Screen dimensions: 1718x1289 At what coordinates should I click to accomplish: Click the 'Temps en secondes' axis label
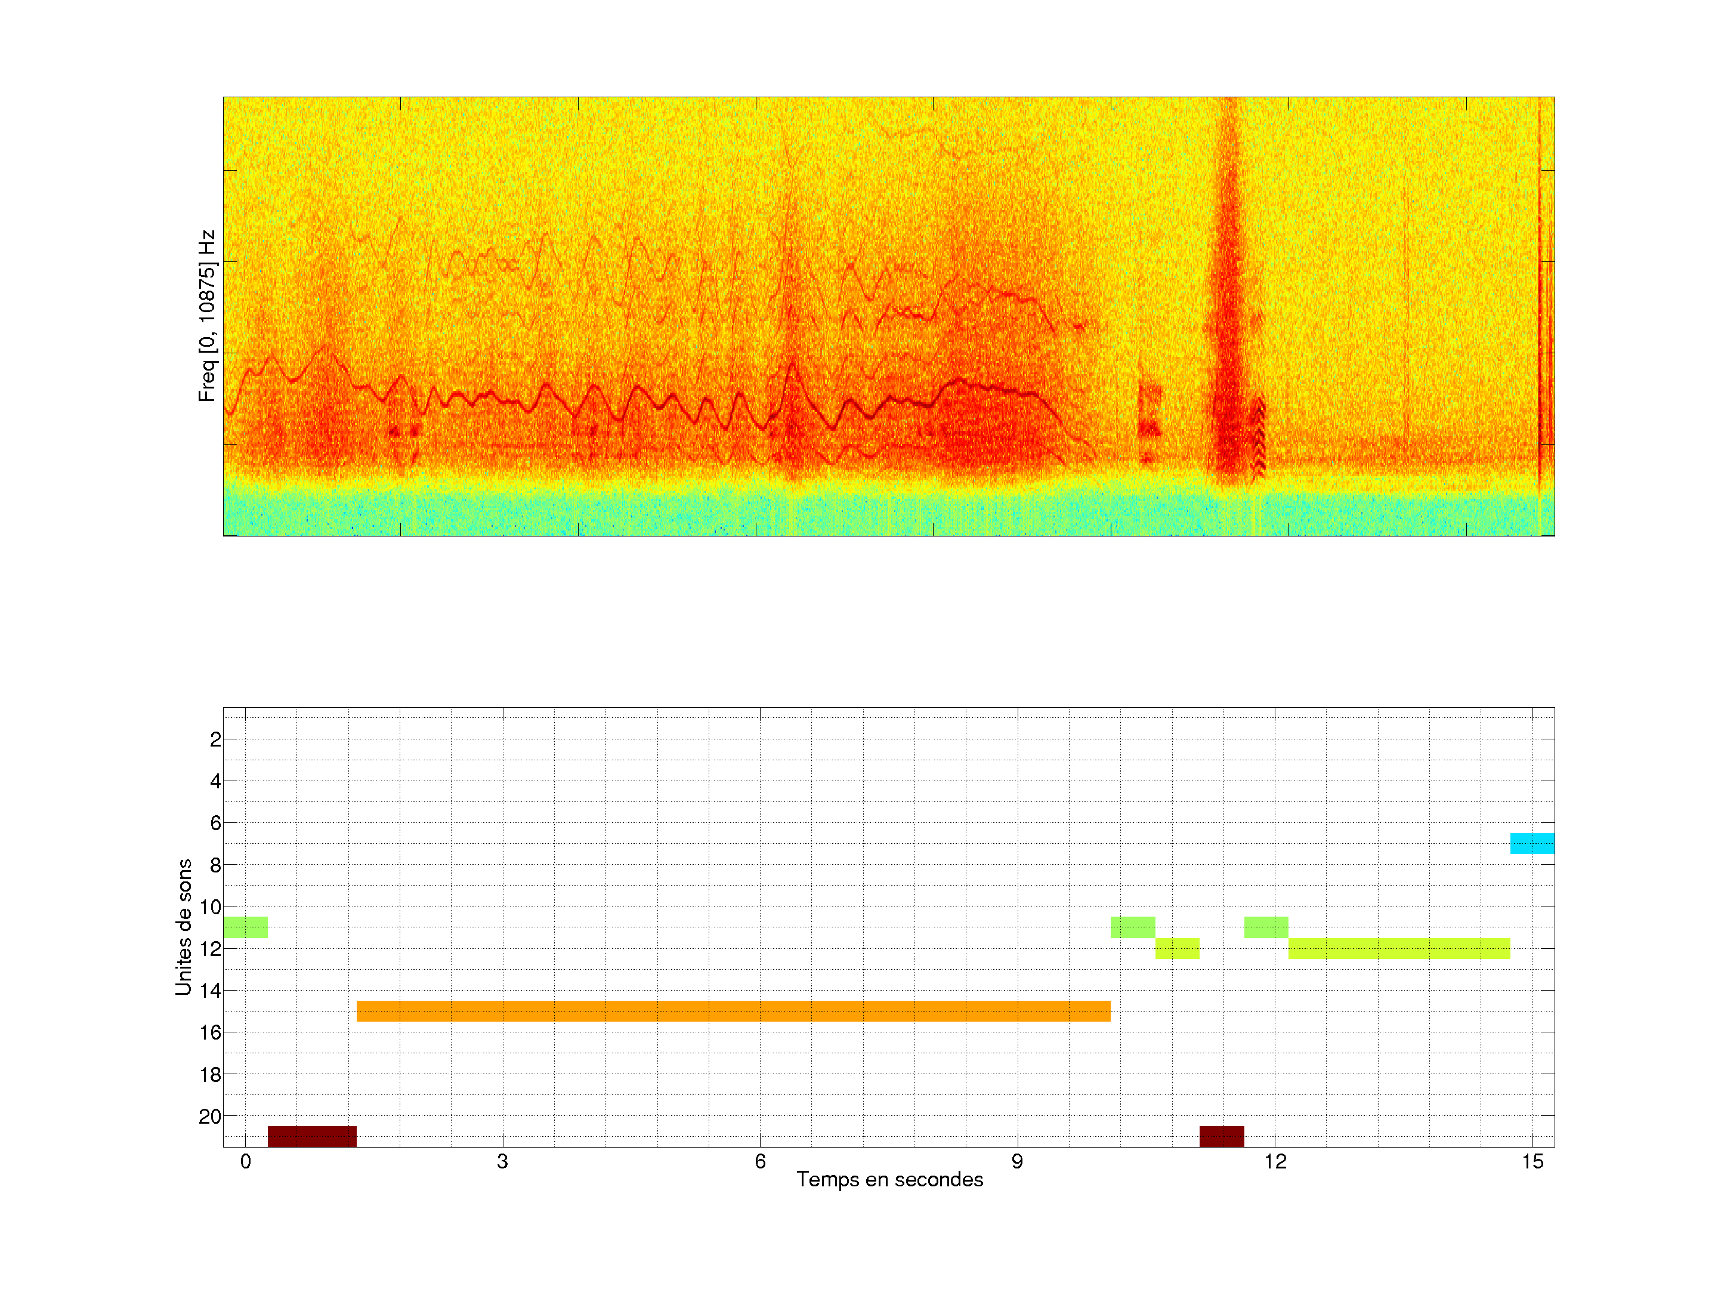coord(889,1179)
